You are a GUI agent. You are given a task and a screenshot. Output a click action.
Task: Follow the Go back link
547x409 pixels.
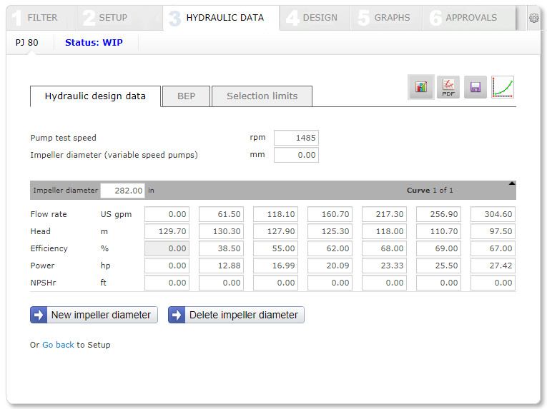[x=58, y=345]
